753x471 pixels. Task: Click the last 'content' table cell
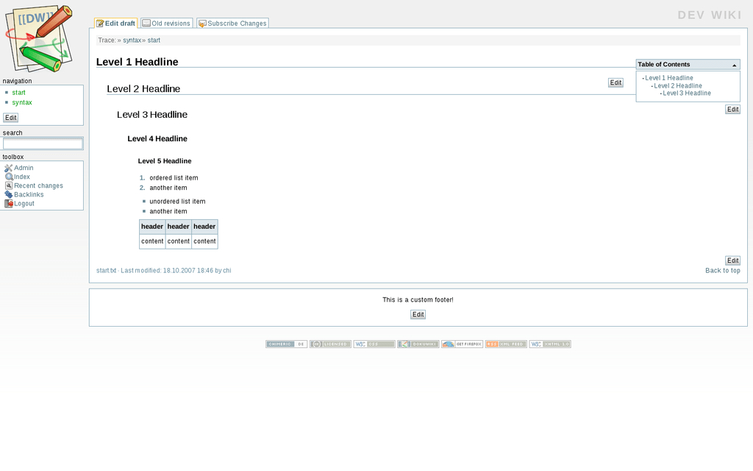204,241
